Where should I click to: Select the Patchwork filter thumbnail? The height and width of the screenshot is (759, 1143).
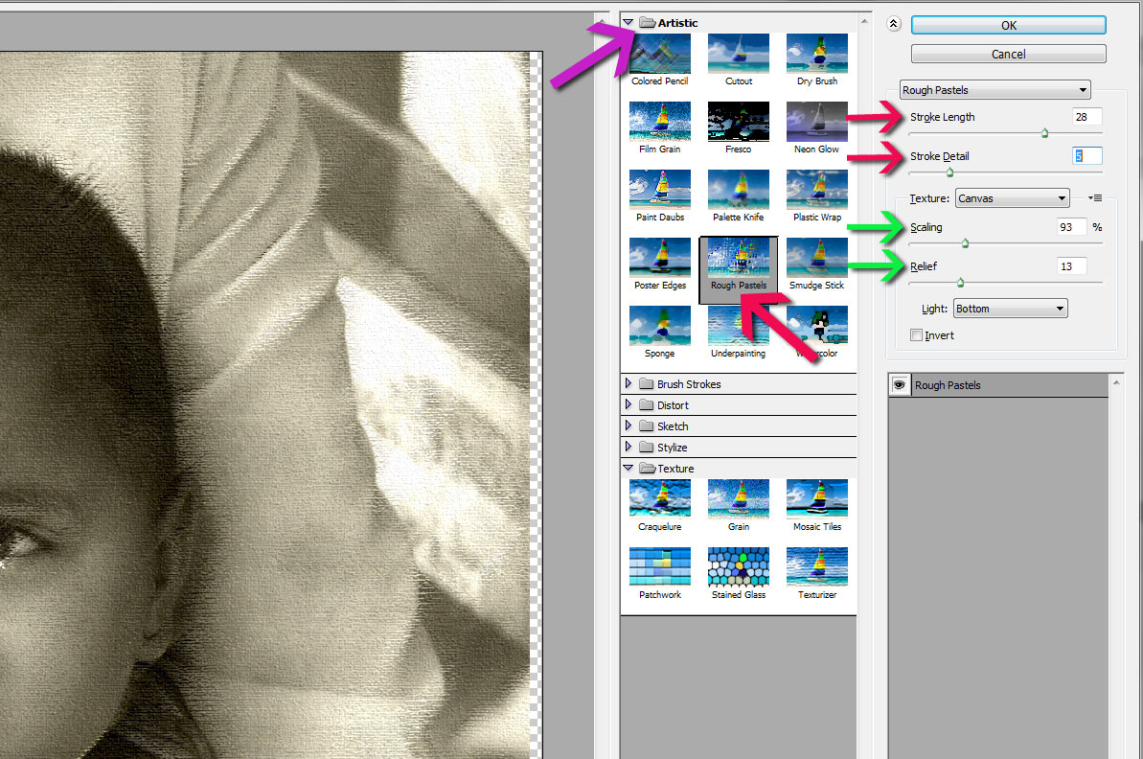[659, 566]
